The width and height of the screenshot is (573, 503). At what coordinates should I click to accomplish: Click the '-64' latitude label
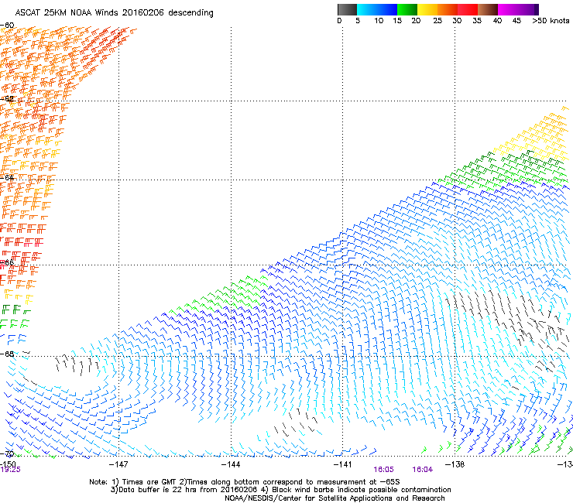tap(7, 177)
